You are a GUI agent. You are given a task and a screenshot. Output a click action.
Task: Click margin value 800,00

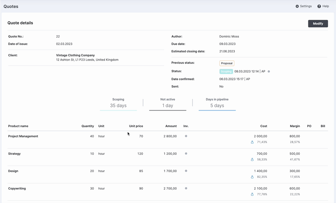(x=295, y=136)
